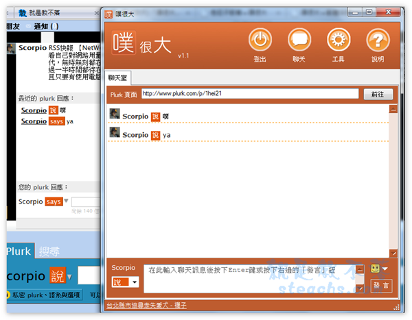Click the chat room scroll up arrow

(393, 109)
